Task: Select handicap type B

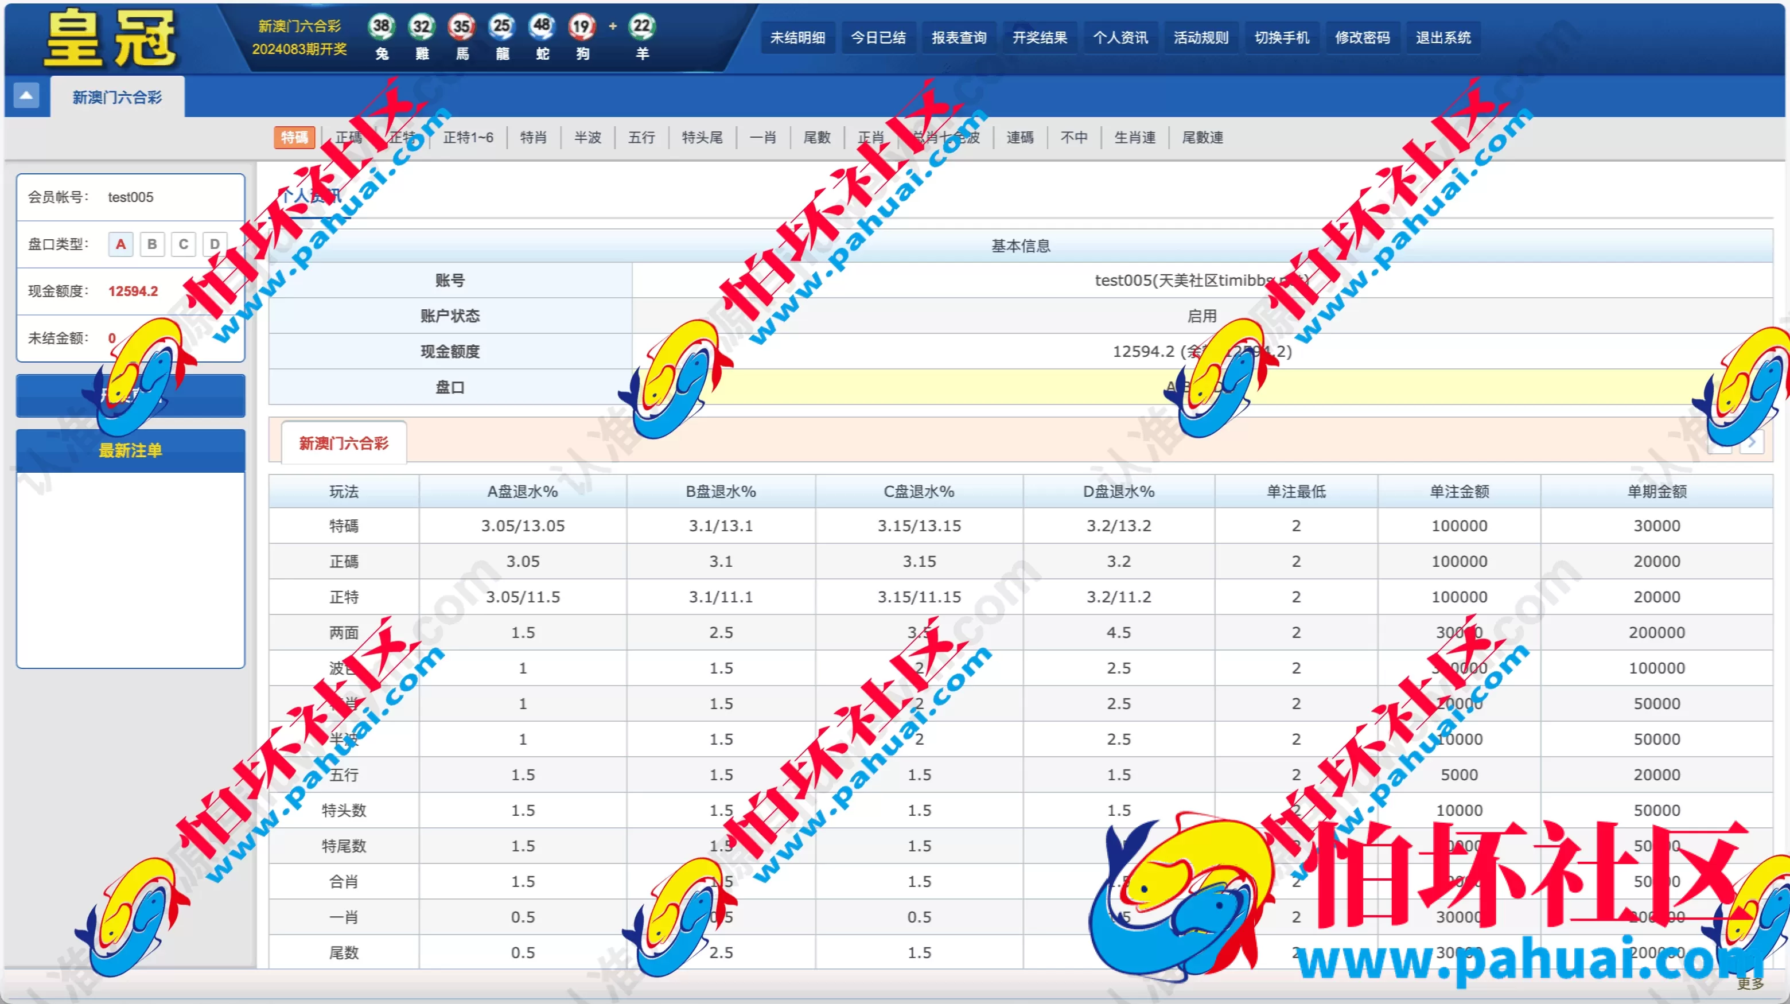Action: click(x=152, y=244)
